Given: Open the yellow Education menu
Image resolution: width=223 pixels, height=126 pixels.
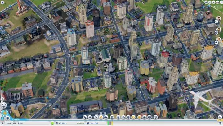Looking at the screenshot, I should (140, 117).
